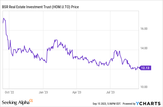
Task: Click the 'Powered by' caption
Action: 129,104
